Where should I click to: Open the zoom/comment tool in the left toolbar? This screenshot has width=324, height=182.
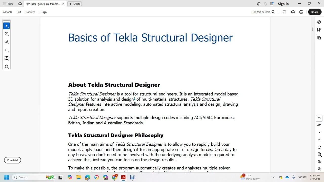point(7,34)
